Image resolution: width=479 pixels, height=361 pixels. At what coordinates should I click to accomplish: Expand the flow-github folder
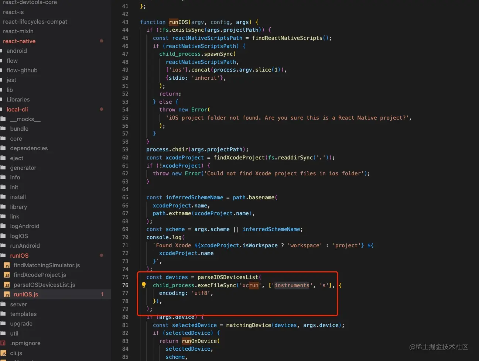click(x=22, y=70)
